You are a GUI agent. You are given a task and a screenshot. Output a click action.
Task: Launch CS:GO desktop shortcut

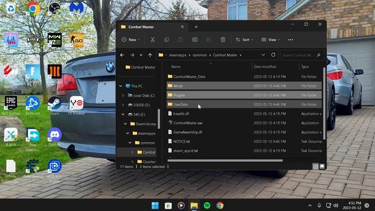coord(77,40)
